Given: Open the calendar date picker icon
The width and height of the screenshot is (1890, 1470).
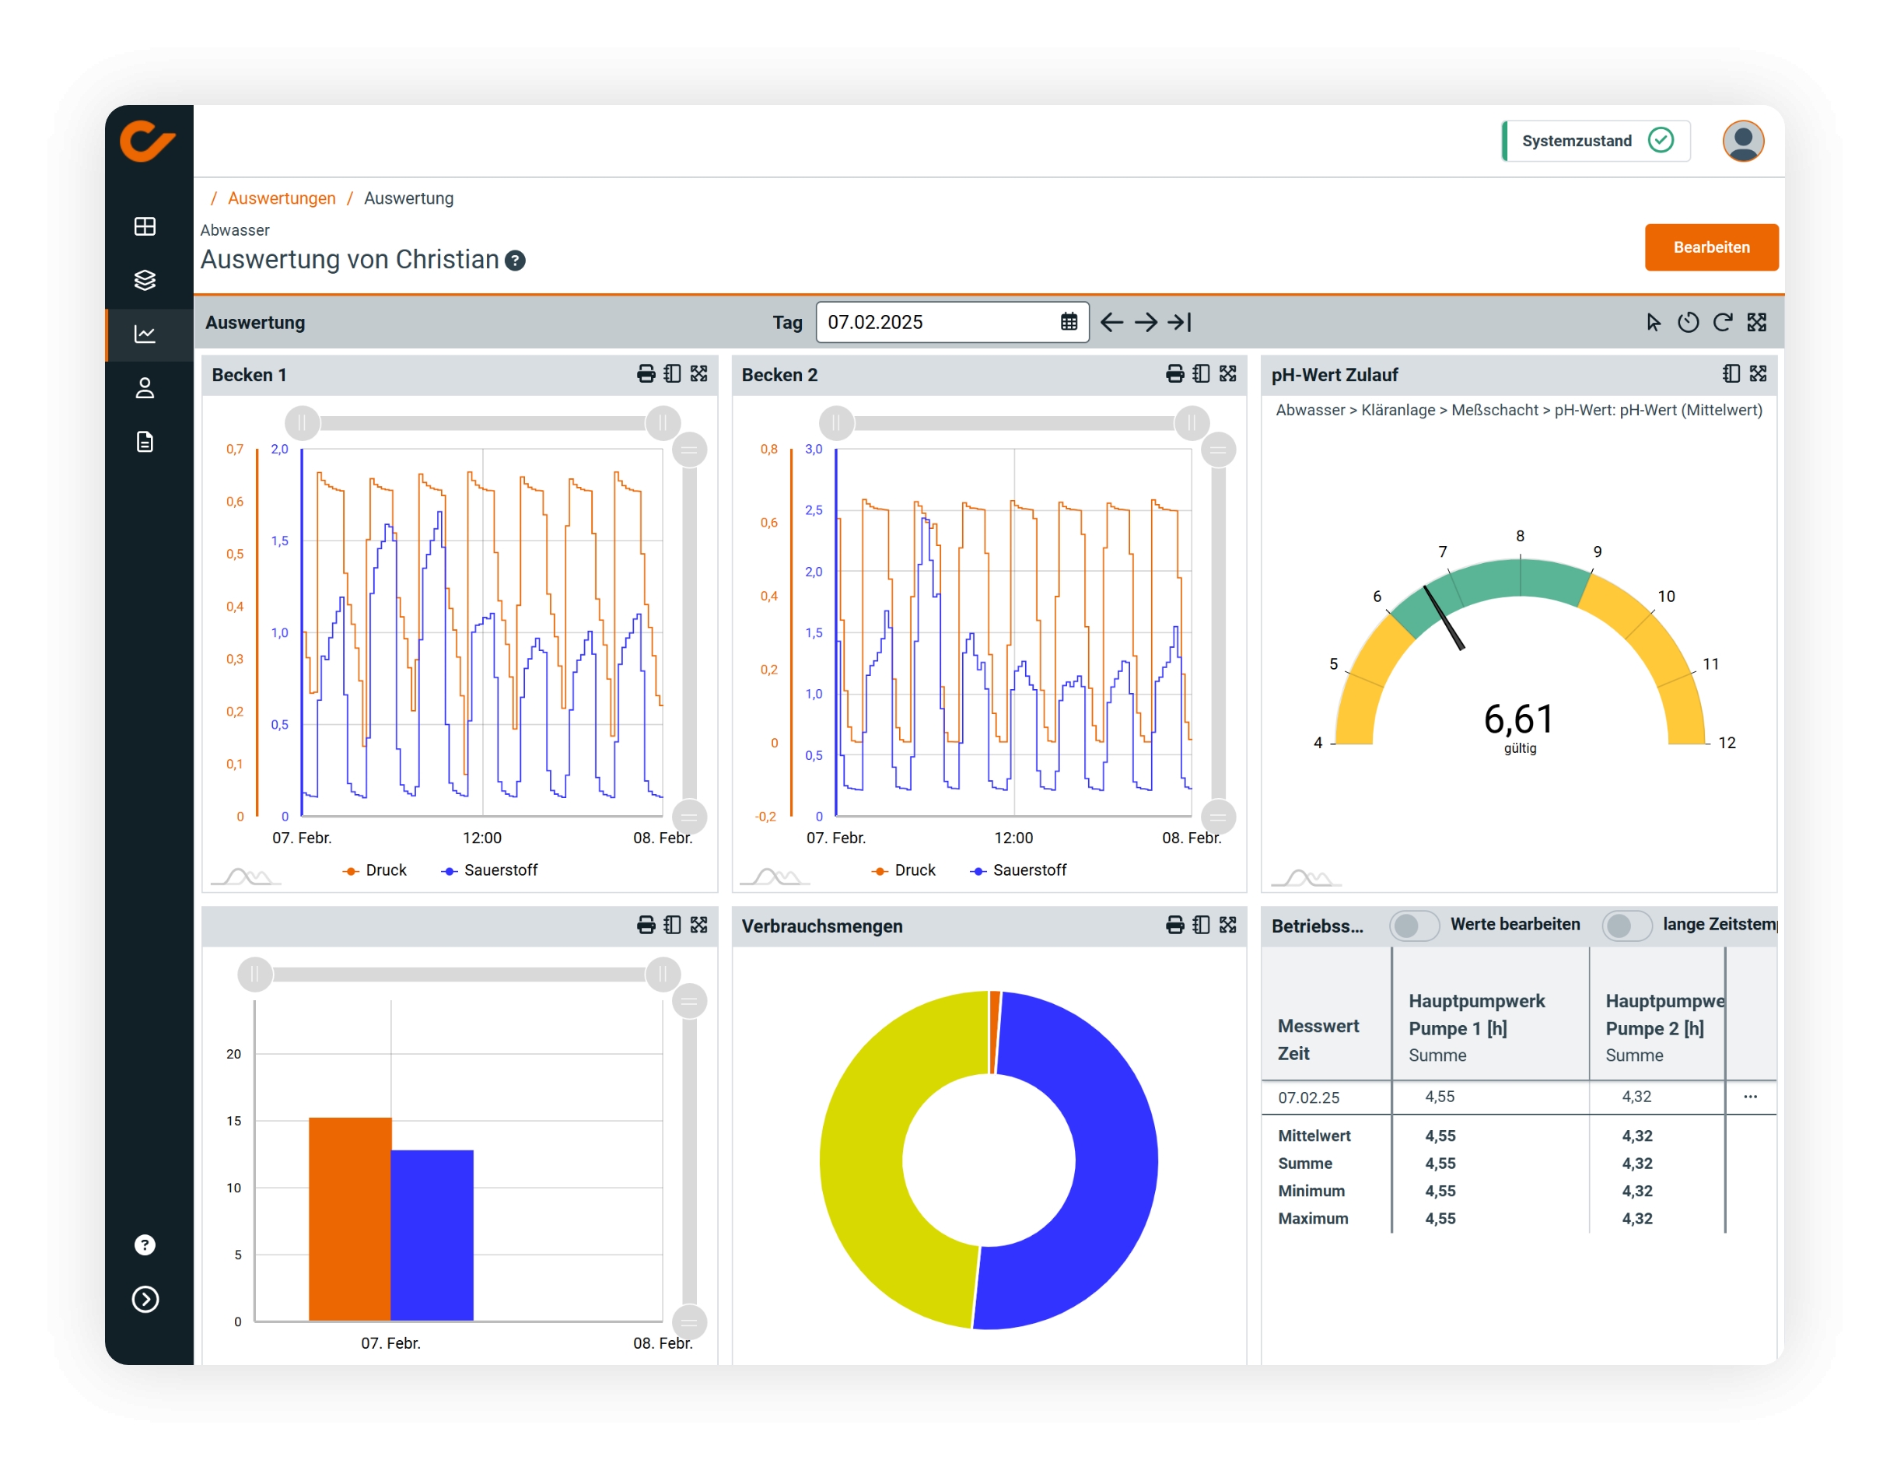Looking at the screenshot, I should coord(1069,323).
